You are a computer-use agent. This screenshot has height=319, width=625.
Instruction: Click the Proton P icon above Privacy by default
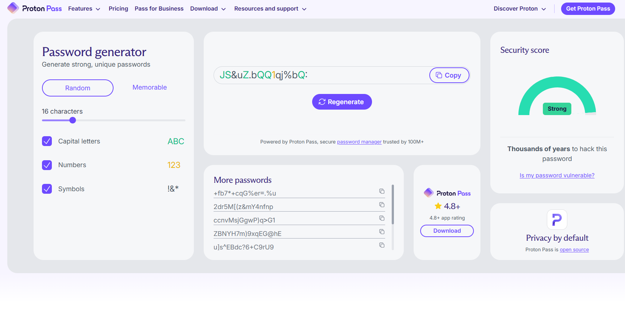tap(557, 220)
